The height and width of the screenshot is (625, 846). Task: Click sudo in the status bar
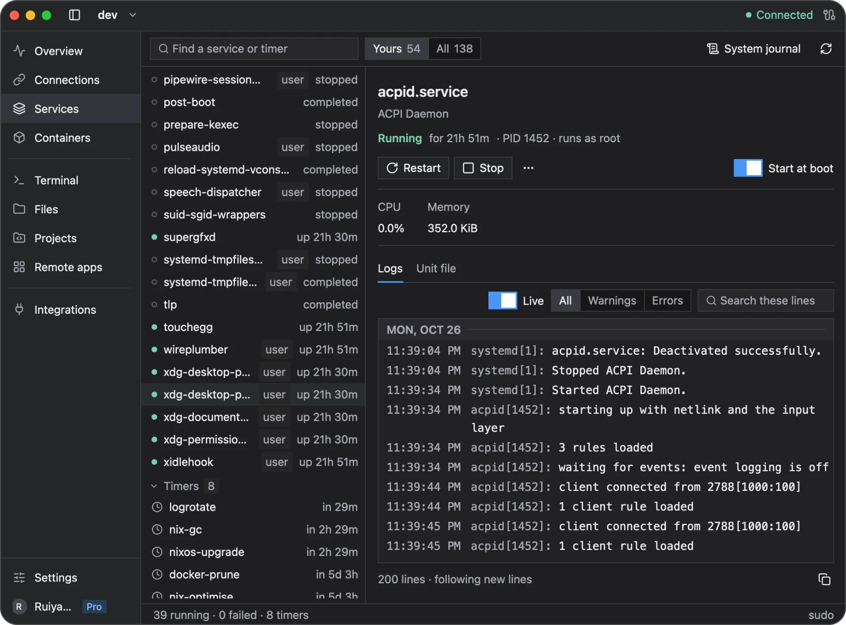821,615
